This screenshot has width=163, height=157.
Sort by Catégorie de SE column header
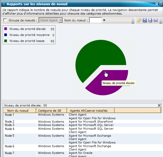point(50,111)
